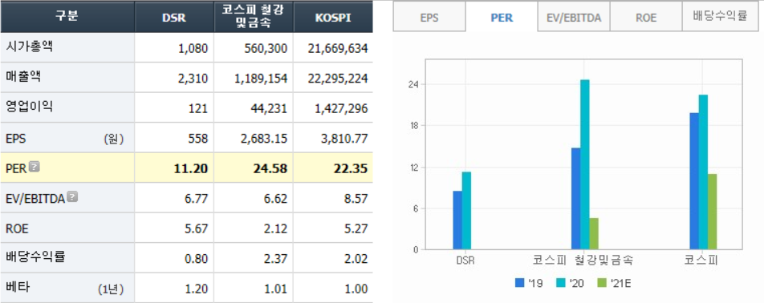This screenshot has height=303, width=764.
Task: Click the KOSPI dividend yield value 2.02
Action: coord(356,259)
